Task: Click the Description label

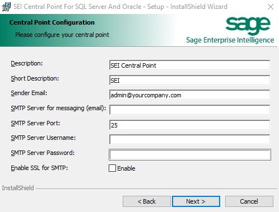Action: 27,63
